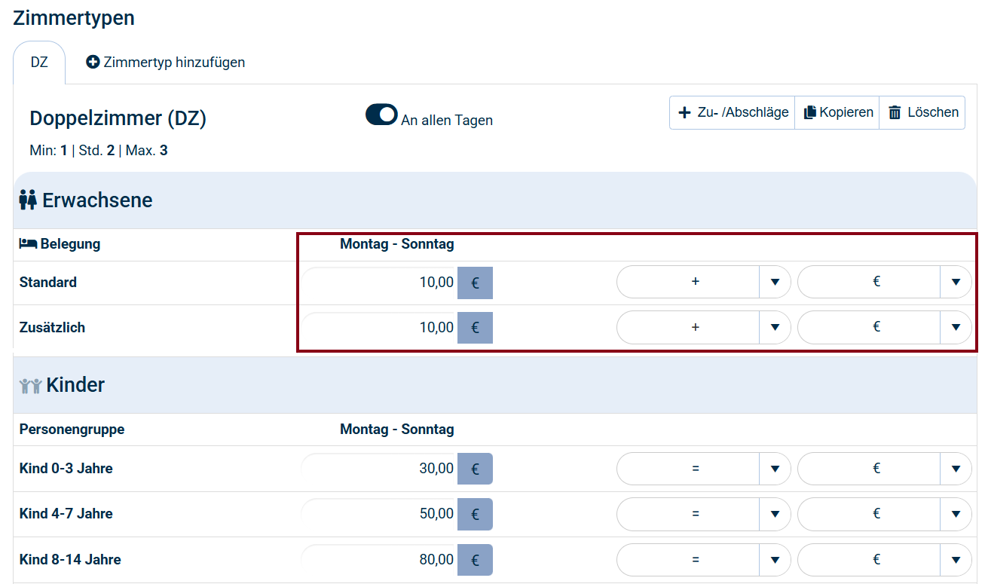Click the plus icon beside Zimmertyp hinzufügen
The width and height of the screenshot is (985, 584).
coord(93,63)
